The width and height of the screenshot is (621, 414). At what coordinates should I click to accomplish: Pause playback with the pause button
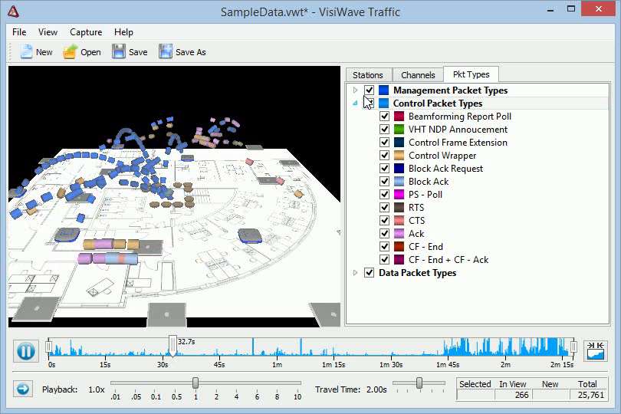[x=26, y=351]
